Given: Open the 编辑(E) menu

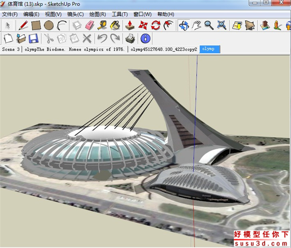Looking at the screenshot, I should coord(31,14).
